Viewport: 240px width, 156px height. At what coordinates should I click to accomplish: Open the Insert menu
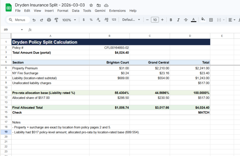49,11
